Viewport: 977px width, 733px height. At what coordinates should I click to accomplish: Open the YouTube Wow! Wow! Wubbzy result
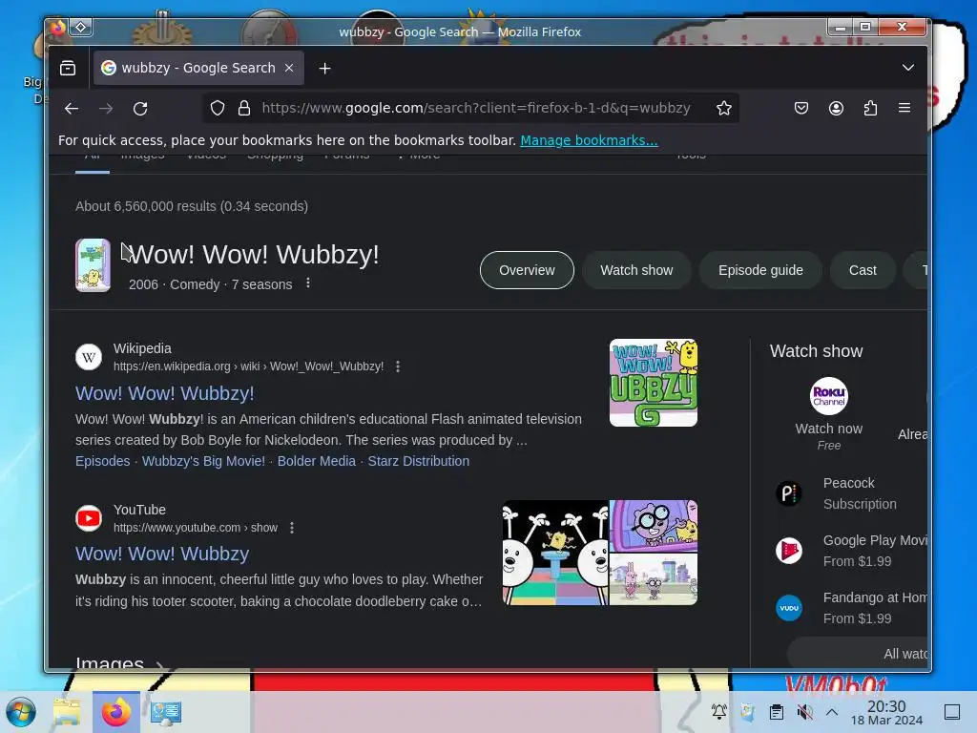click(162, 554)
